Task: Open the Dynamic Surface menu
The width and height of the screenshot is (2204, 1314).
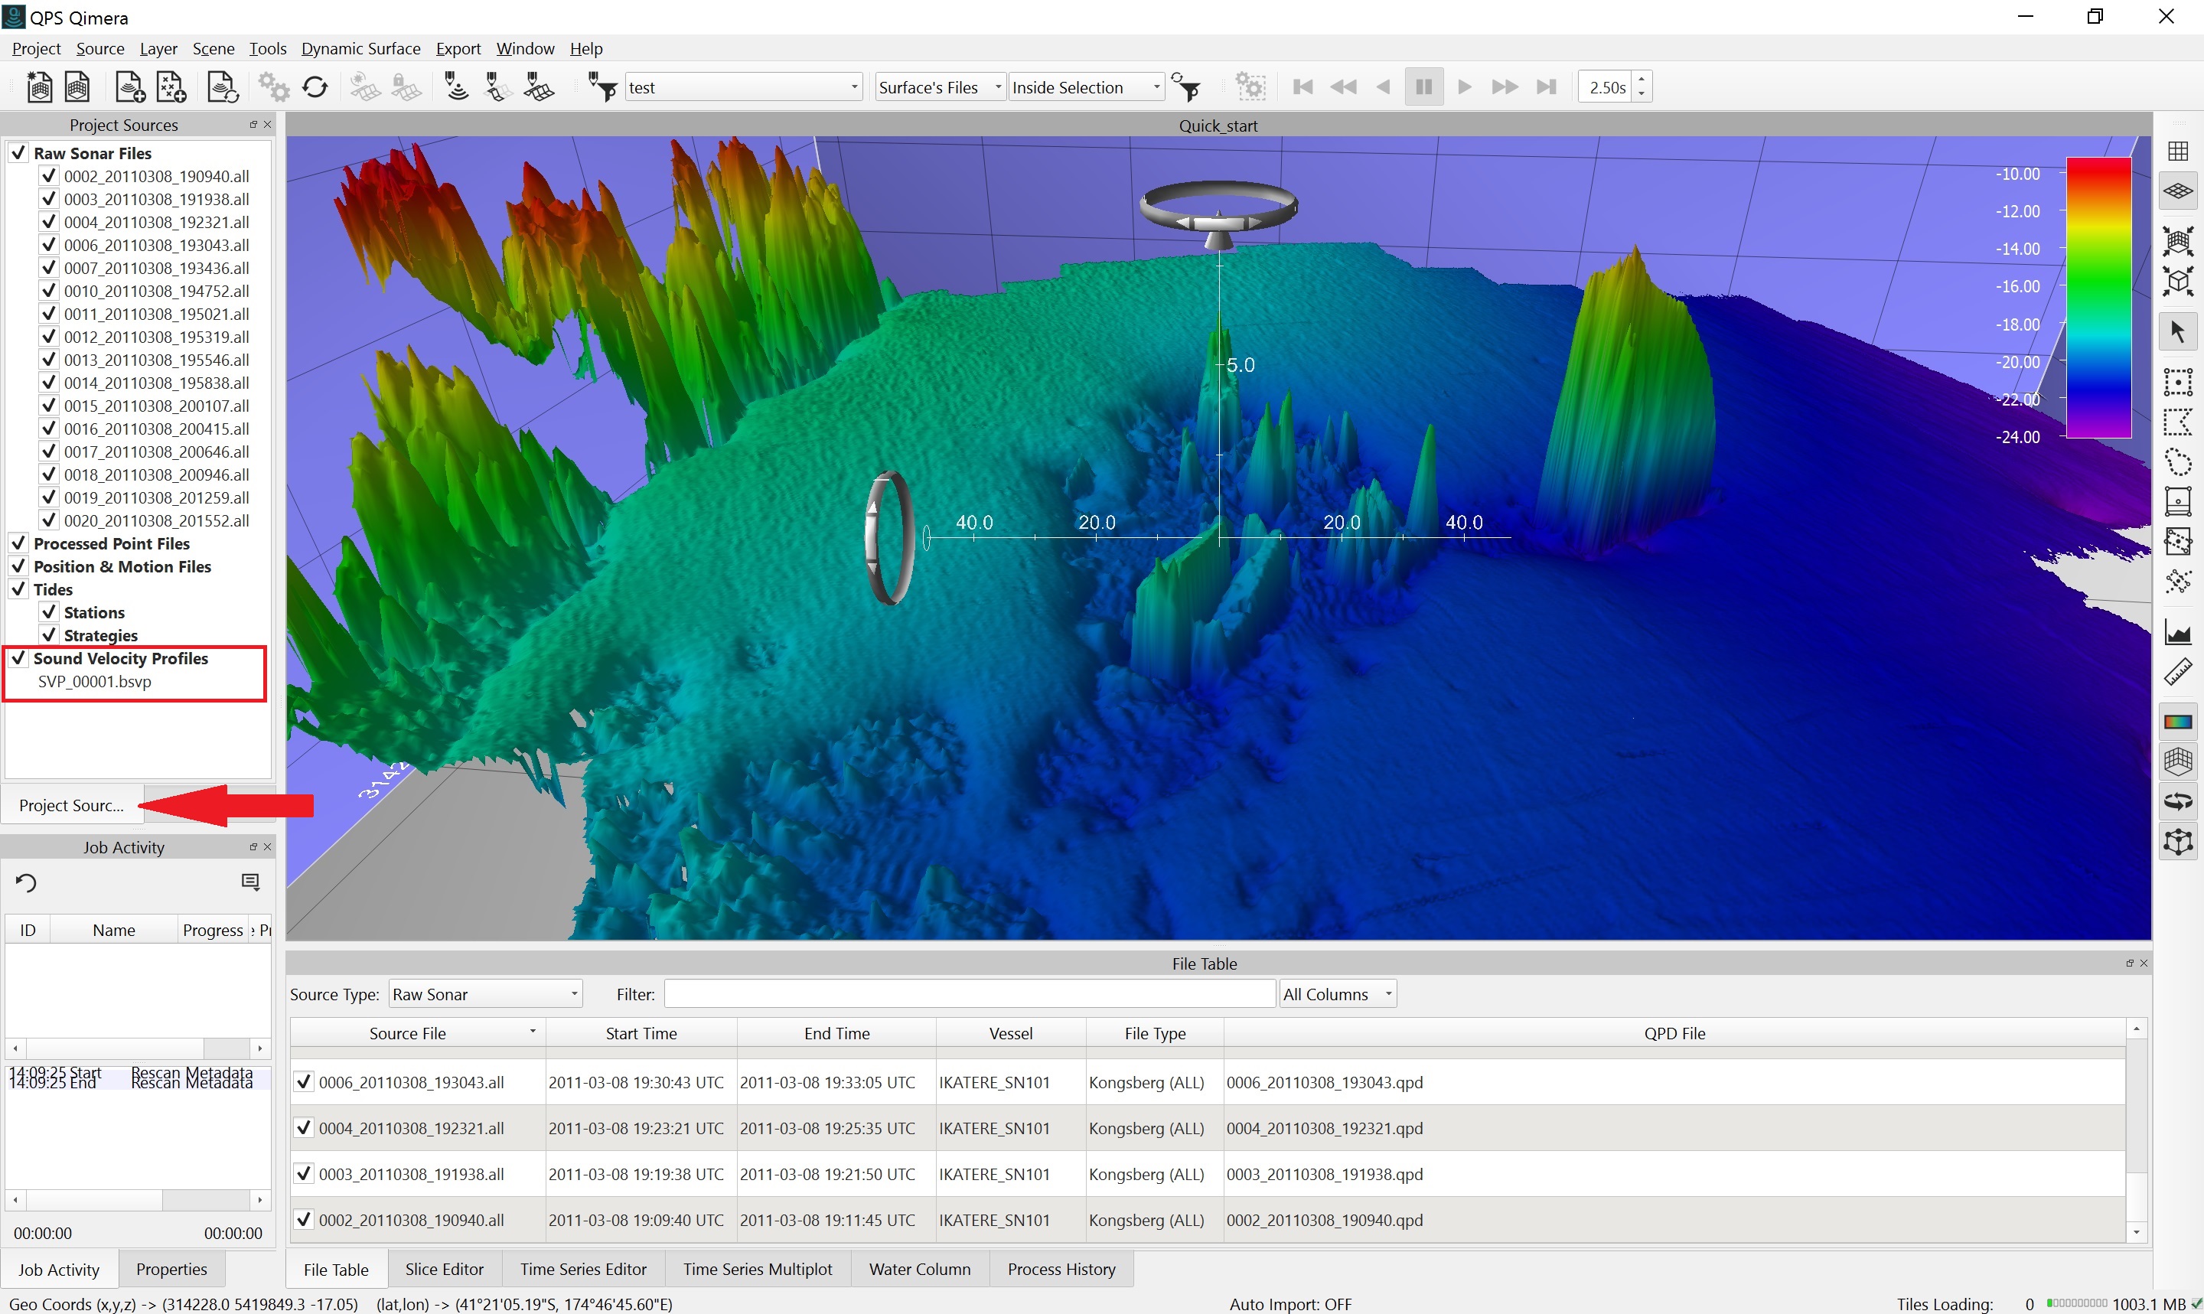Action: tap(360, 49)
